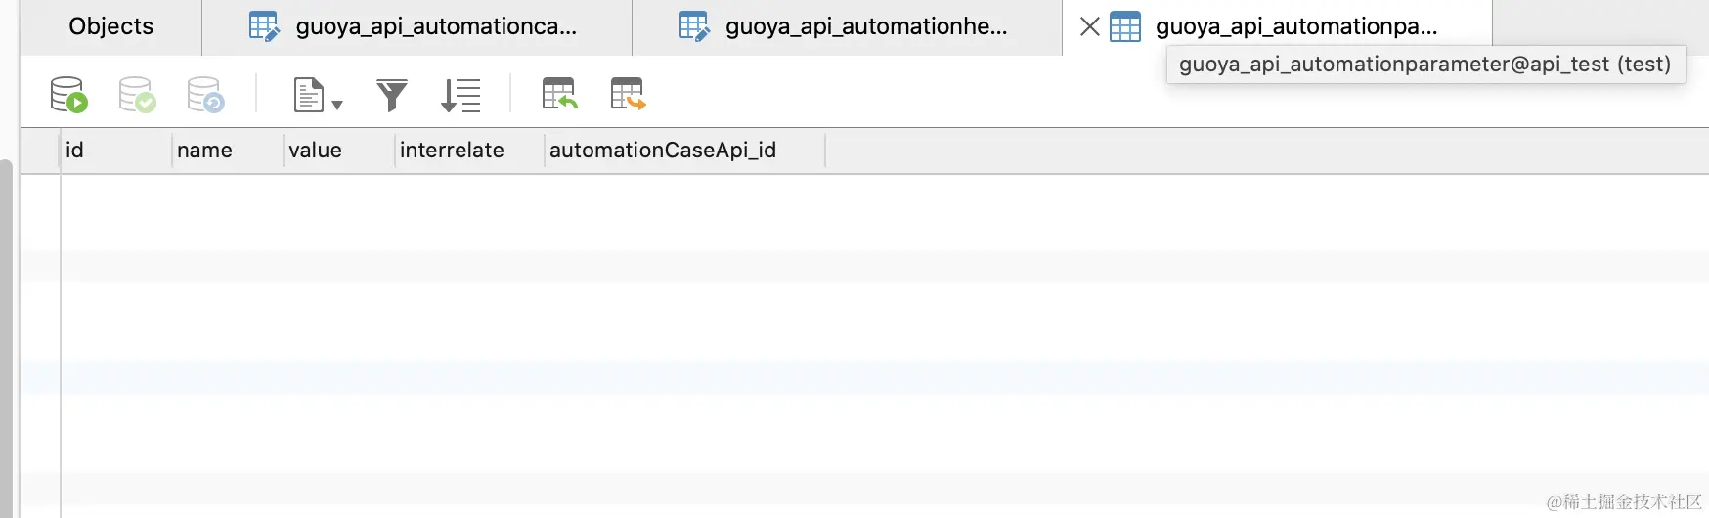Close the guoya_api_automationpa... tab
Image resolution: width=1709 pixels, height=518 pixels.
1089,26
